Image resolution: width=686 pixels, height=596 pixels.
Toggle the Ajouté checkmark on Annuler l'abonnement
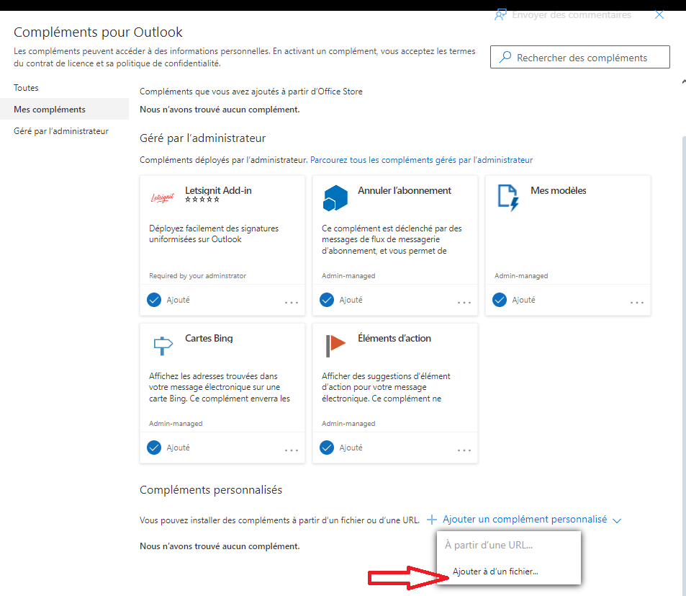(327, 300)
